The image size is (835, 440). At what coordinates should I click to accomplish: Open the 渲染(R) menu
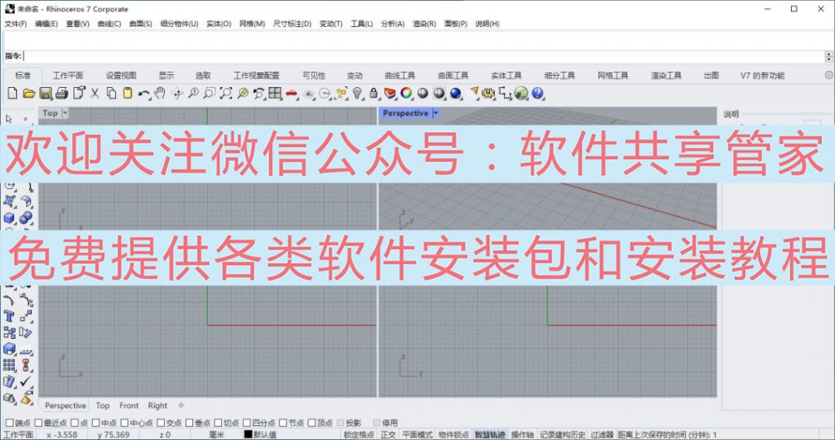click(424, 24)
